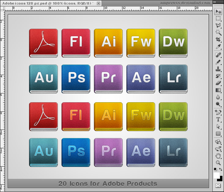Viewport: 224px width, 192px height.
Task: Click the white-lettered Ai Illustrator icon
Action: (108, 43)
